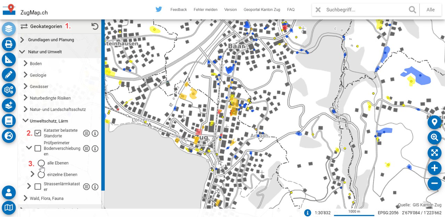
Task: Open Geoportal Kanton Zug link
Action: coord(262,10)
